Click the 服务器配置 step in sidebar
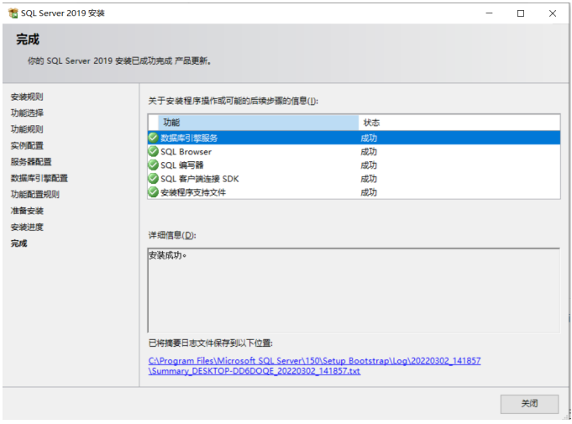This screenshot has width=572, height=424. click(x=31, y=161)
